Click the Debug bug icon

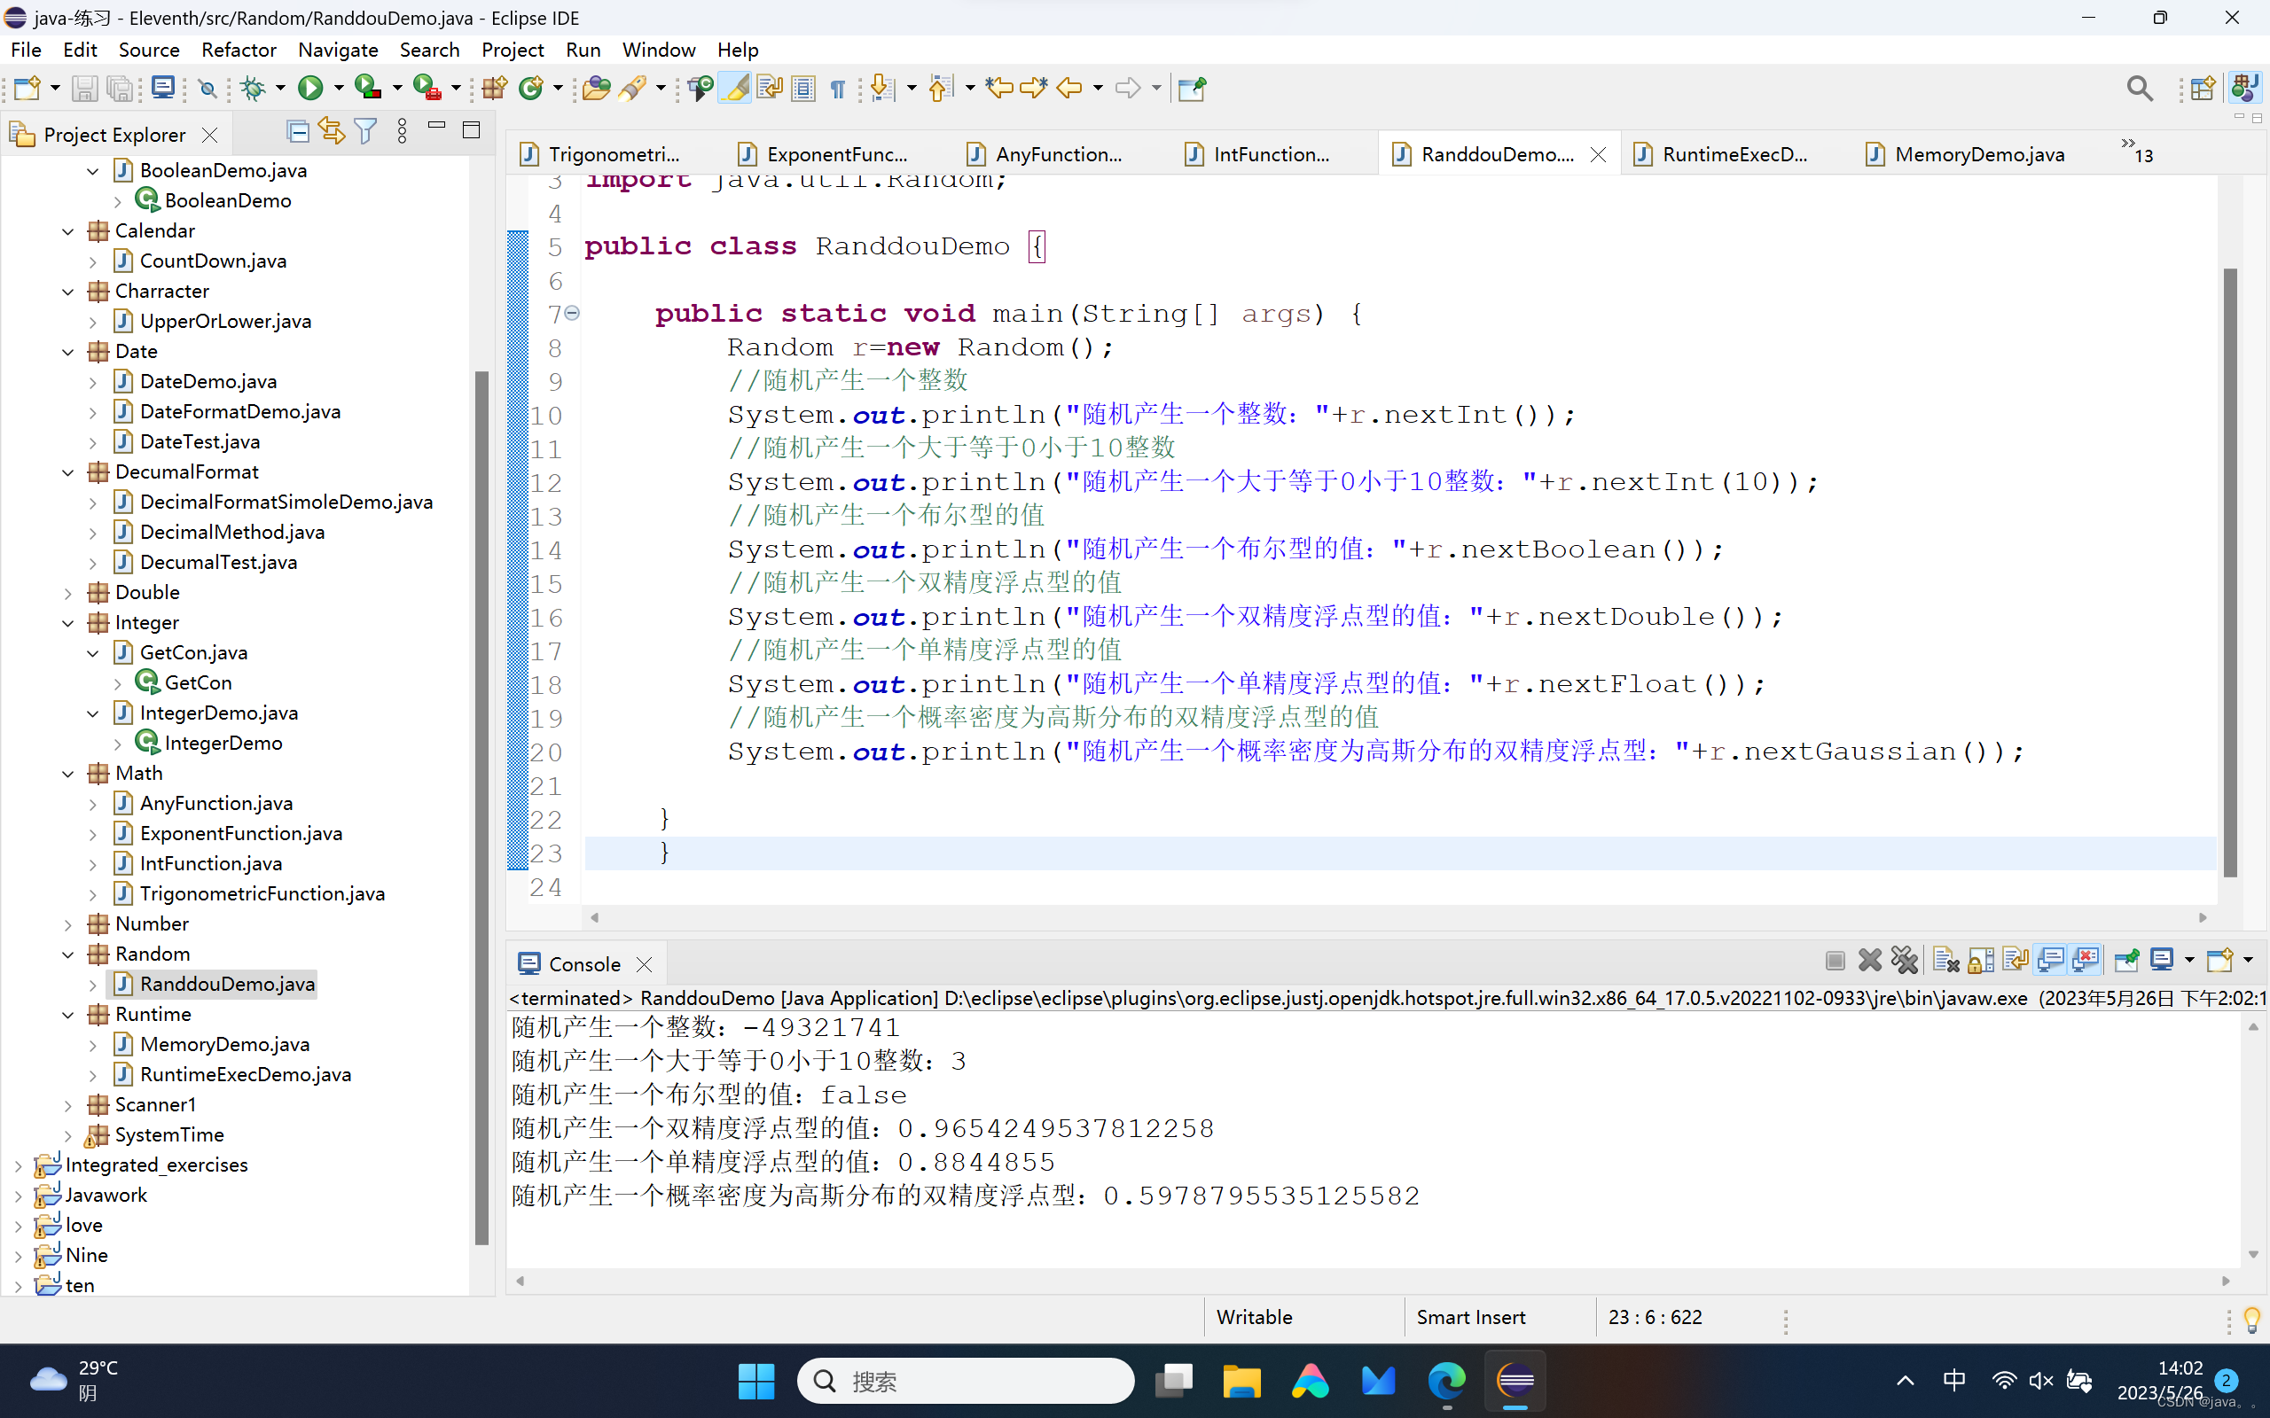(253, 88)
